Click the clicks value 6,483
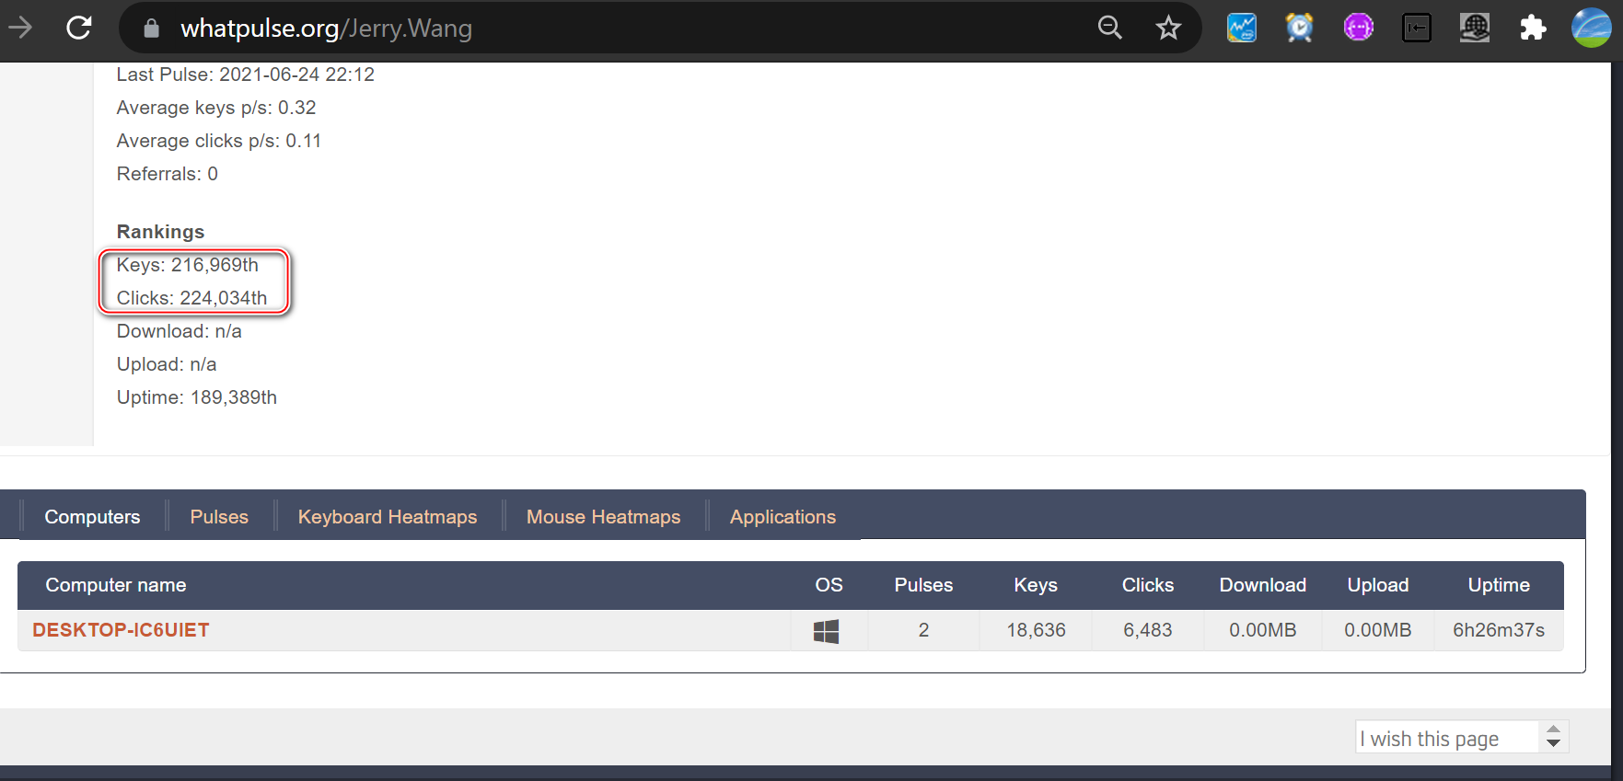This screenshot has width=1623, height=781. click(x=1147, y=630)
